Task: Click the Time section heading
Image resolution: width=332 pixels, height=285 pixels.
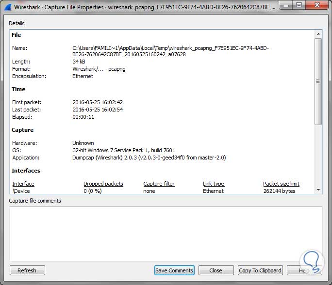Action: tap(18, 89)
